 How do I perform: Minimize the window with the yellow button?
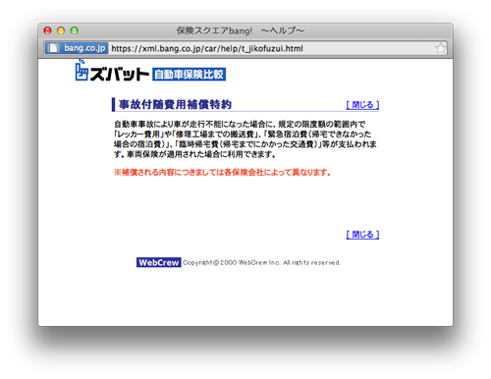[x=61, y=30]
